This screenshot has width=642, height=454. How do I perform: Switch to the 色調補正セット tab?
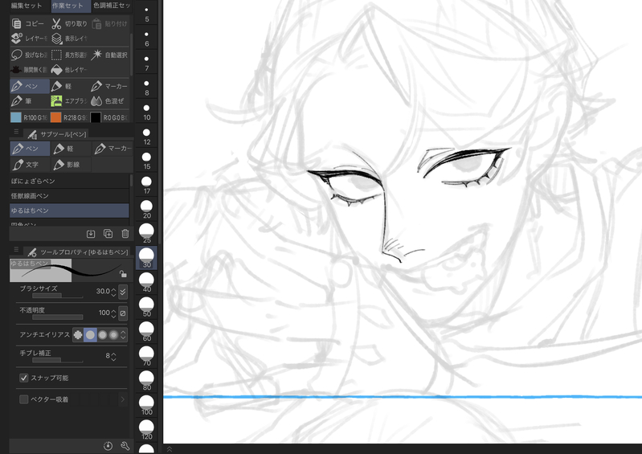point(112,6)
